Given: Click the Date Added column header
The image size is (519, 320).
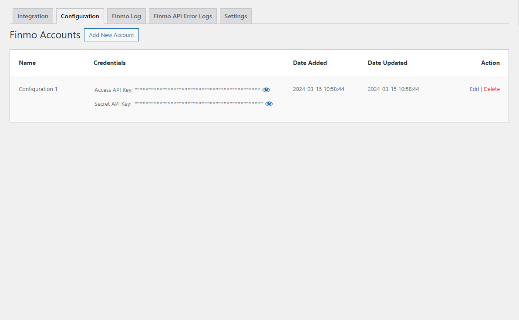Looking at the screenshot, I should (310, 63).
